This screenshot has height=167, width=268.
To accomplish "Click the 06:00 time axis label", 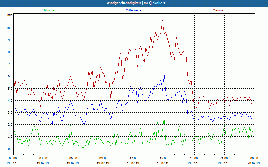I will click(x=74, y=158).
